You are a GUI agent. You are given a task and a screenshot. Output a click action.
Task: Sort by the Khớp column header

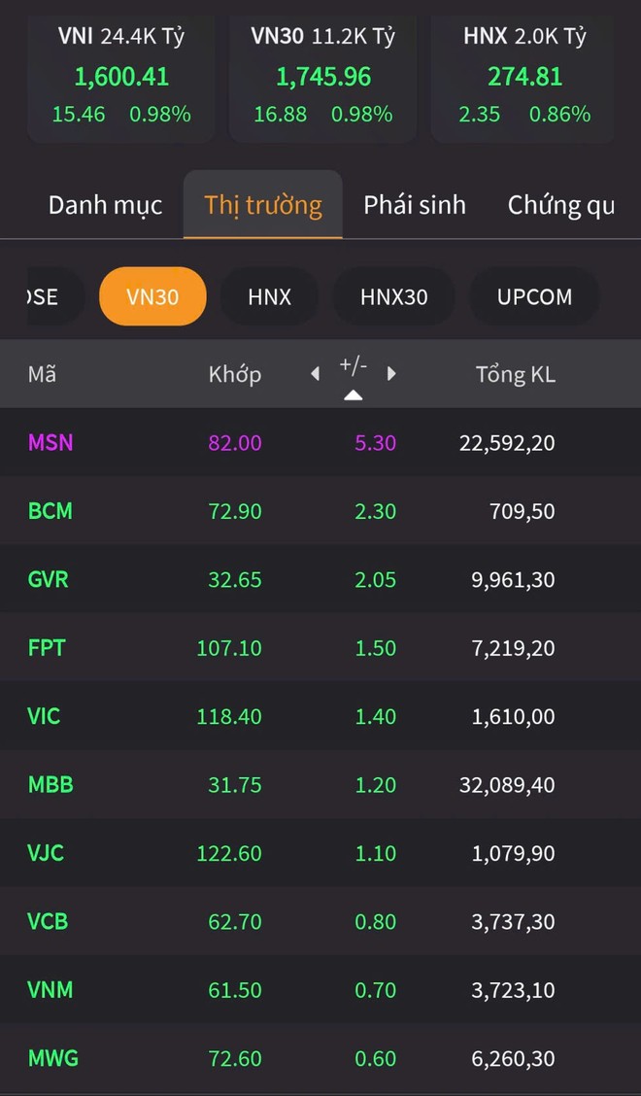pos(235,375)
